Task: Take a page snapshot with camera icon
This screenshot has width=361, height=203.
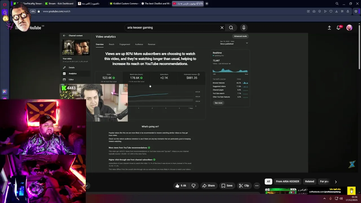Action: click(x=314, y=11)
